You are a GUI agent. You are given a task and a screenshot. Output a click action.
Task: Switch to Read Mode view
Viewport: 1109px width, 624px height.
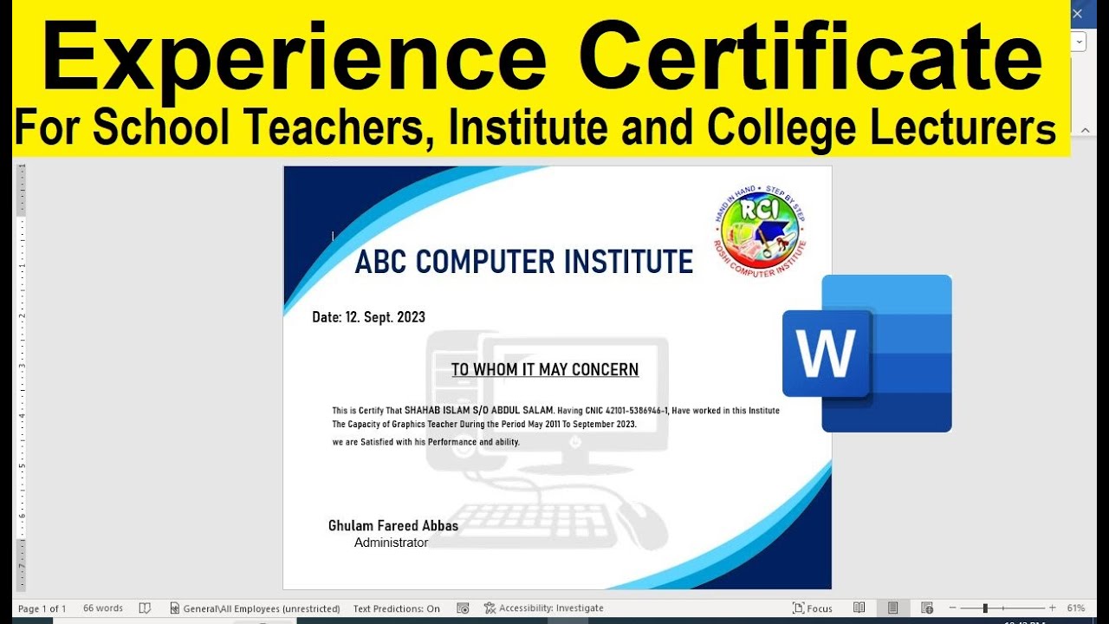tap(859, 608)
